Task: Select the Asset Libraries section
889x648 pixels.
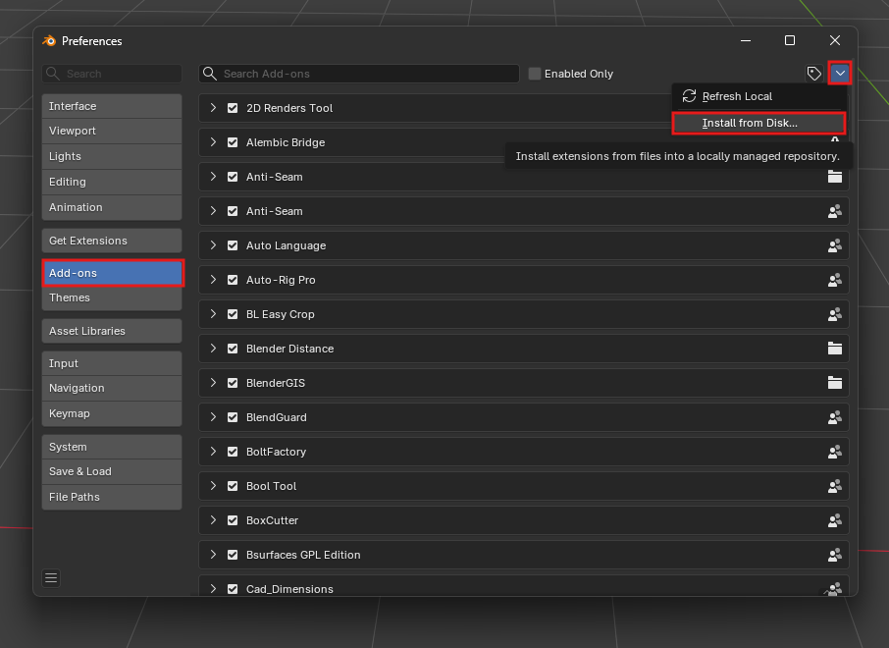Action: (x=112, y=331)
